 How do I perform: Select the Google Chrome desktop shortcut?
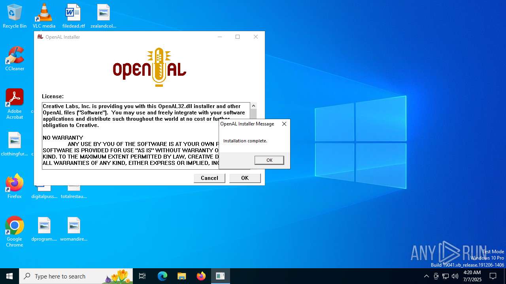tap(15, 232)
